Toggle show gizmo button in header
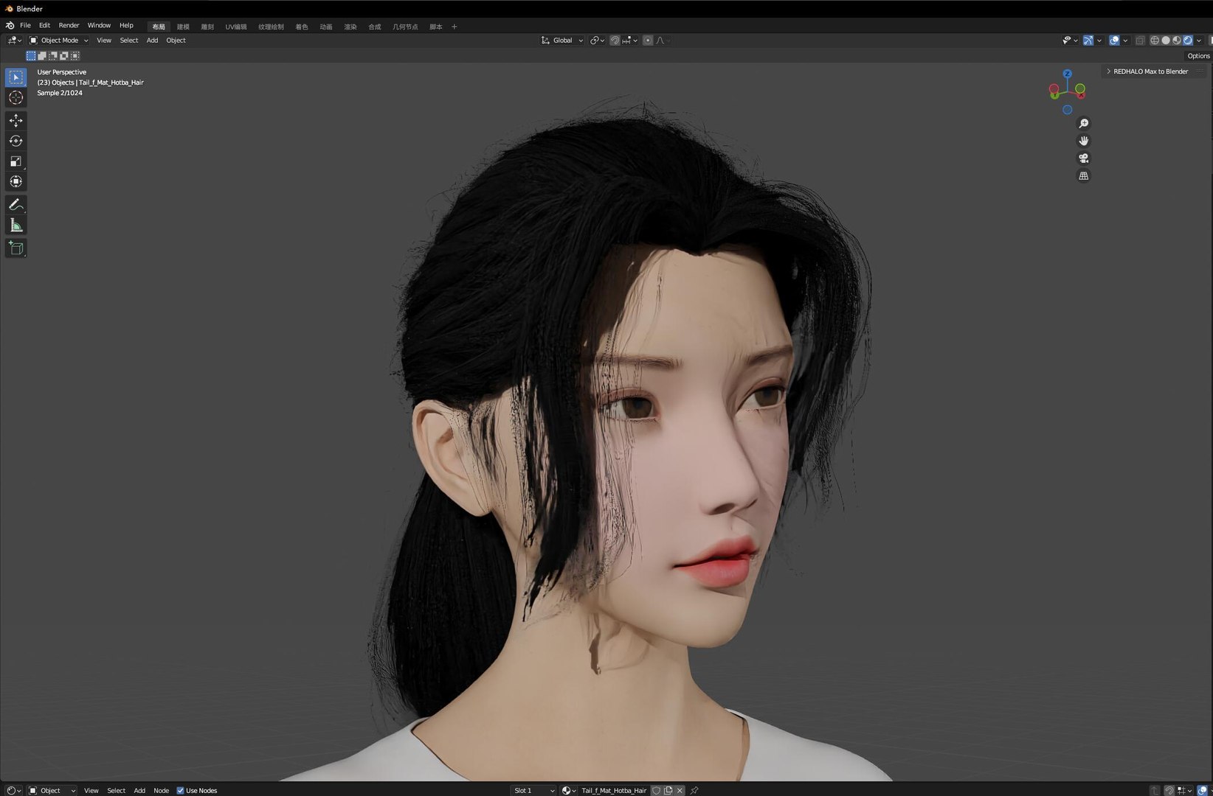The image size is (1213, 796). (x=1088, y=41)
